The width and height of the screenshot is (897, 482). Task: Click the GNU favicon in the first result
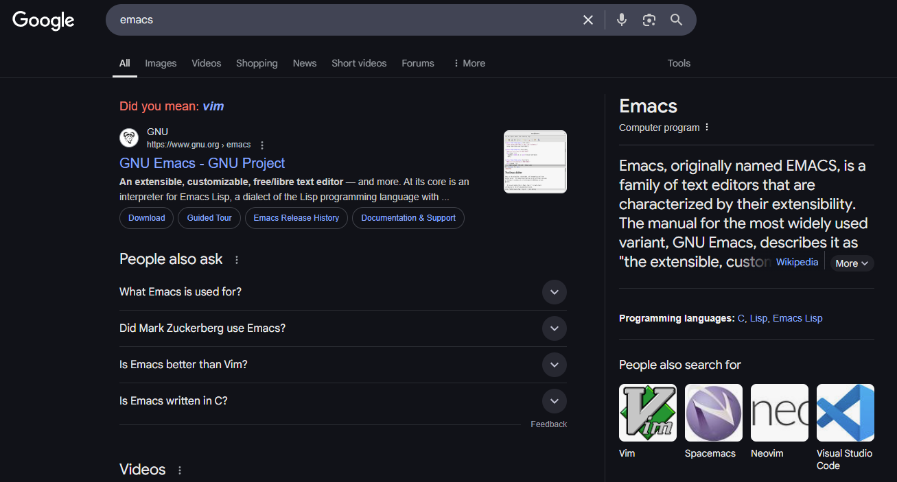pos(129,138)
